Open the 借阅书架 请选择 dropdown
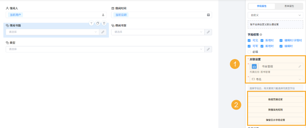Image resolution: width=306 pixels, height=128 pixels. [x=158, y=32]
